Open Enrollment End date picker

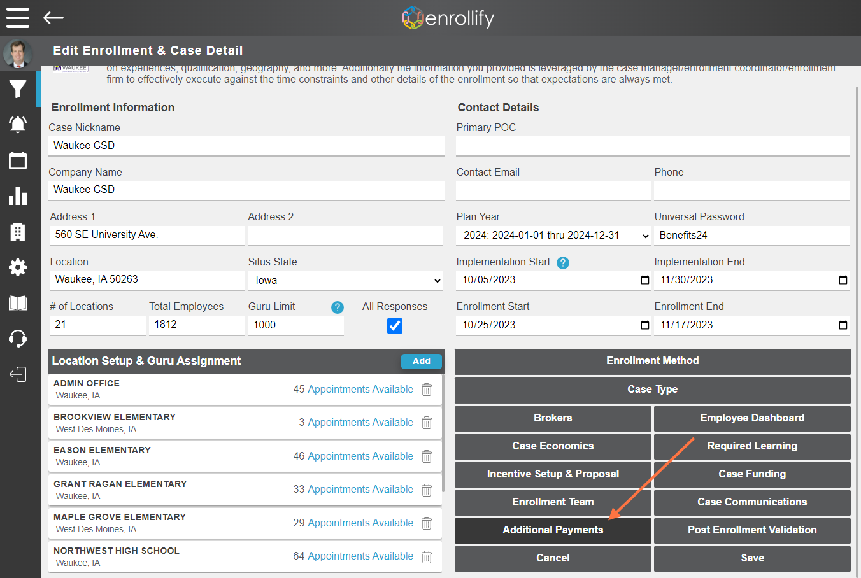point(843,325)
